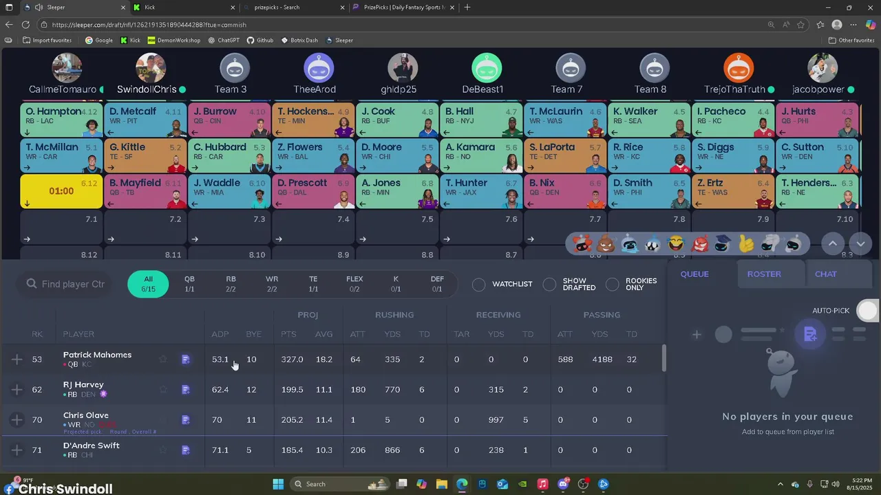Send the heart-eyes robot emoji reaction

pyautogui.click(x=582, y=243)
